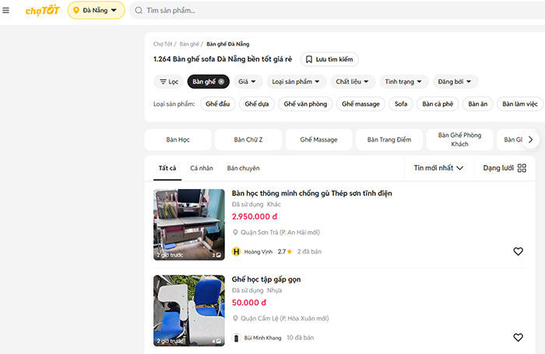The width and height of the screenshot is (545, 354).
Task: Expand the Tình trạng dropdown
Action: point(403,82)
